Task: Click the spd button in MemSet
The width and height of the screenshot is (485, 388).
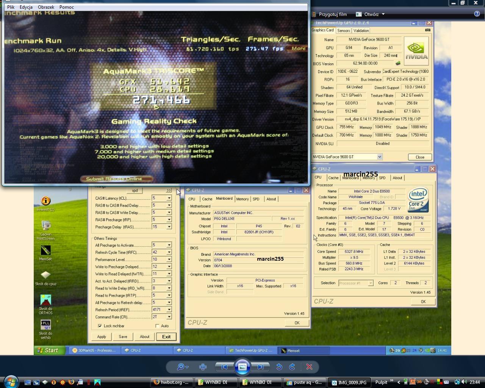Action: (x=135, y=191)
